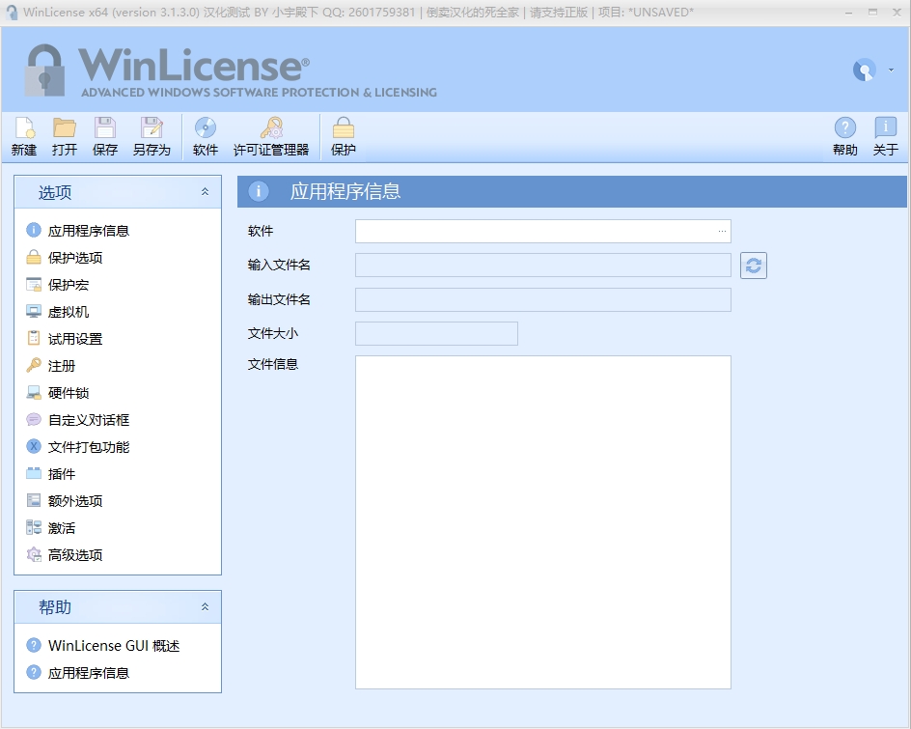Launch the 许可证管理器 license manager

pos(271,137)
